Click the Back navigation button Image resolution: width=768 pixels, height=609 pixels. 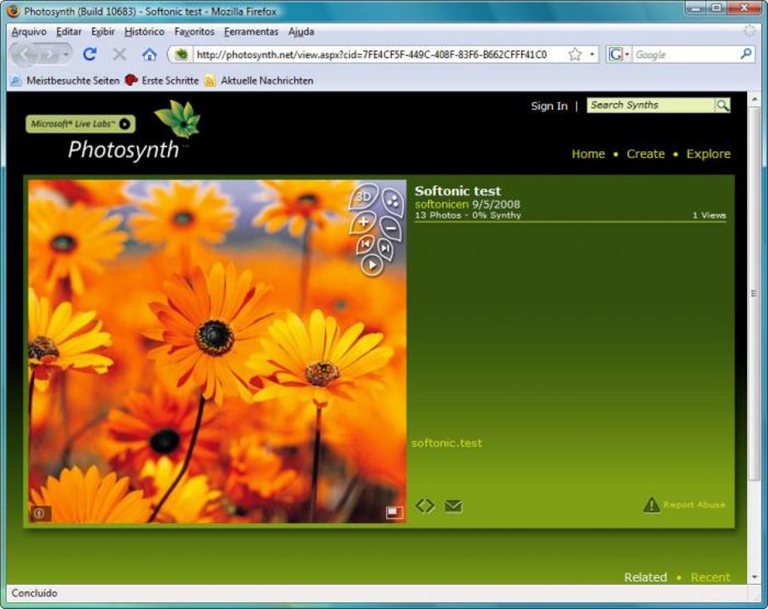(x=24, y=54)
